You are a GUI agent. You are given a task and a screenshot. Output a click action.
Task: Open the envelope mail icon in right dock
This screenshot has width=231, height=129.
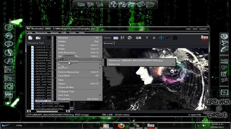(224, 80)
